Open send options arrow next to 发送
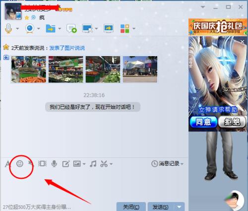248x211 pixels. coord(179,207)
